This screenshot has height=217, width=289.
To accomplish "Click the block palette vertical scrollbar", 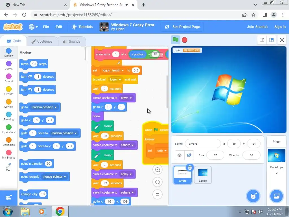I will click(85, 54).
